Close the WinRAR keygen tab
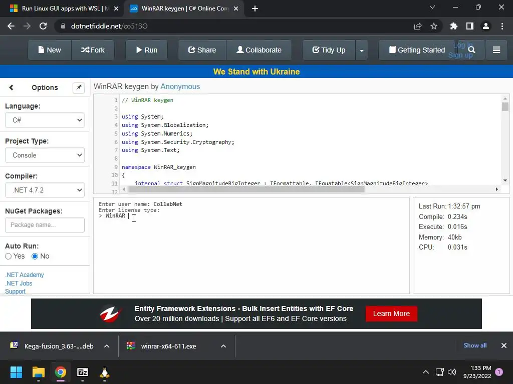513x384 pixels. [236, 8]
